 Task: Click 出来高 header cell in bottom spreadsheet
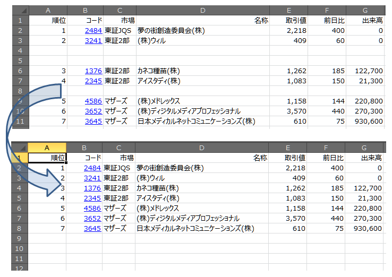tap(364, 158)
